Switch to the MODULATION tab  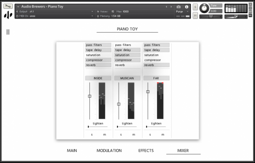point(109,151)
